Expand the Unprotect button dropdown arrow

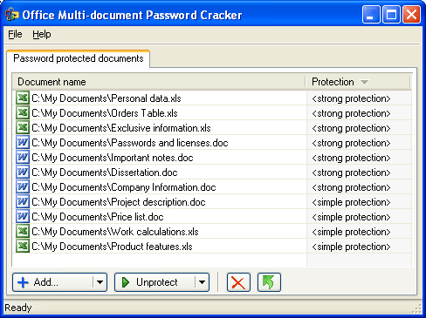[x=202, y=282]
